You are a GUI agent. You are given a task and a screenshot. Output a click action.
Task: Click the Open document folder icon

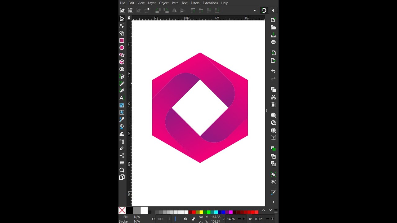click(x=273, y=28)
